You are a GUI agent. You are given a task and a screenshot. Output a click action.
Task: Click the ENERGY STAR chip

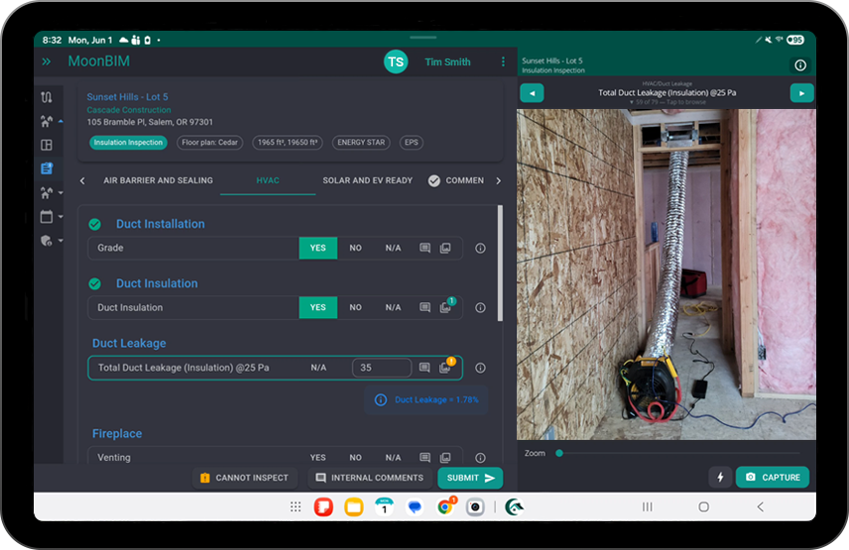pos(361,143)
